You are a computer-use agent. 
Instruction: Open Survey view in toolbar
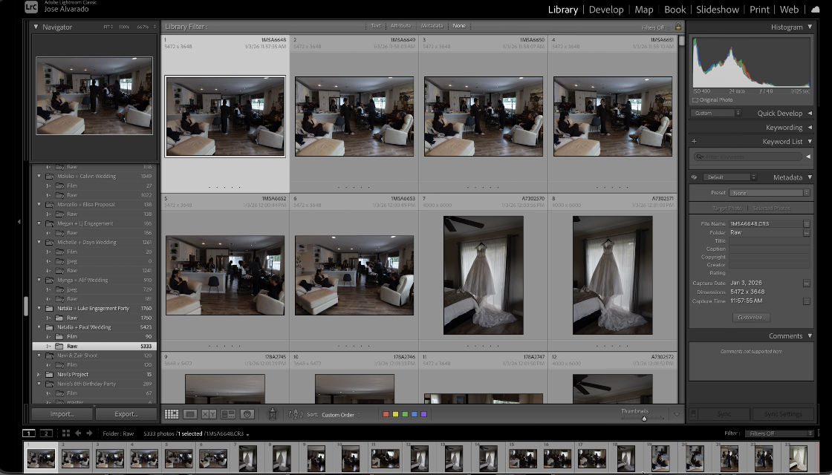[228, 414]
